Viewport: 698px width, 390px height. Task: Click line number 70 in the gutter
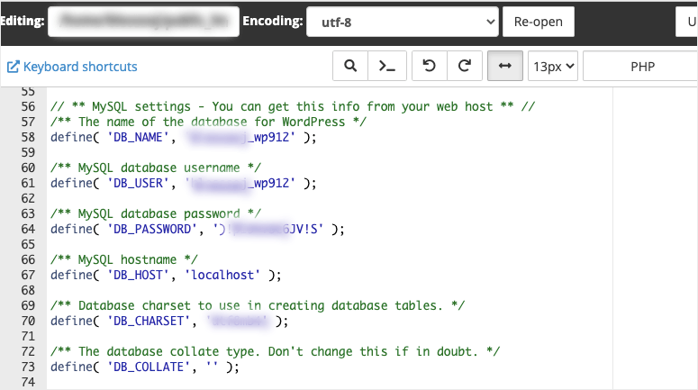coord(28,321)
